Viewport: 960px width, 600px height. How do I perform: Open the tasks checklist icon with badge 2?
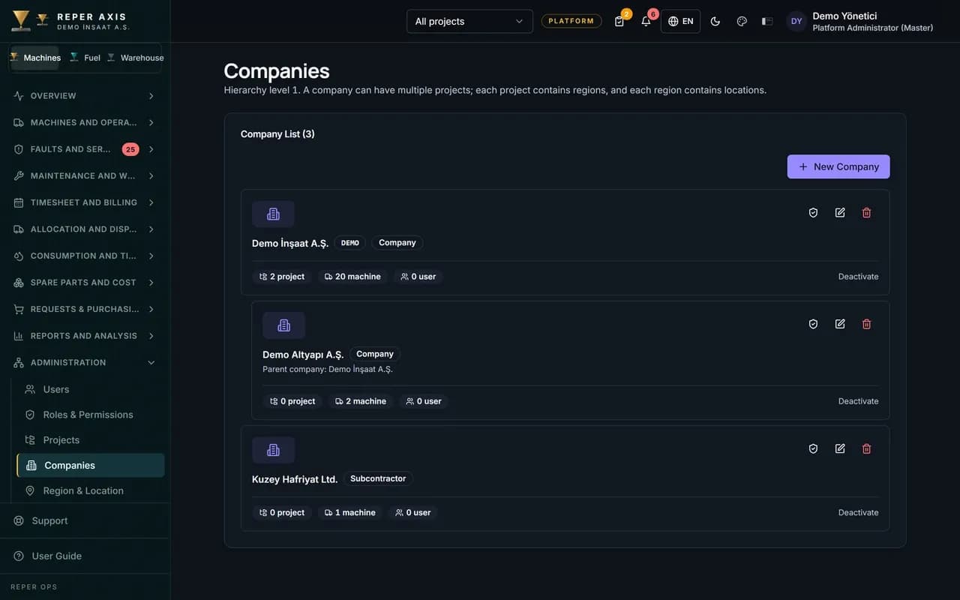pos(619,21)
